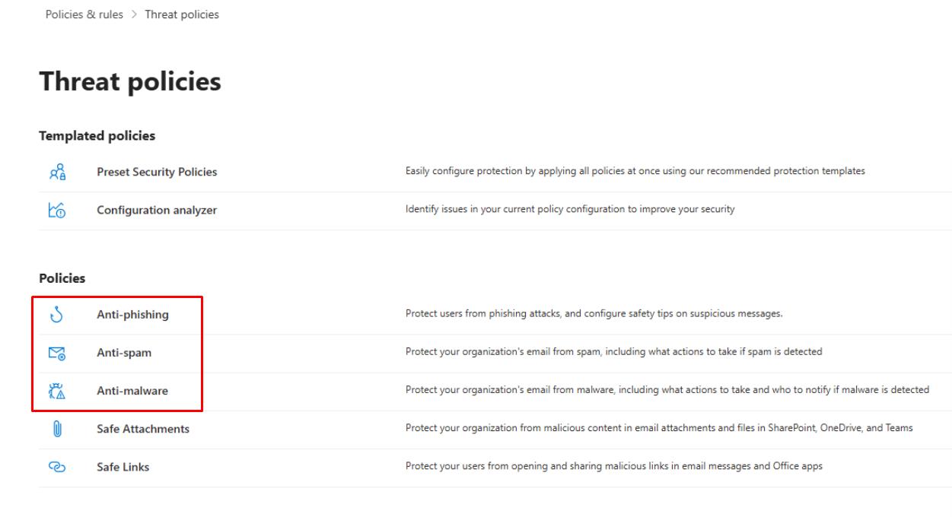
Task: Click the Preset Security Policies icon
Action: [x=56, y=172]
